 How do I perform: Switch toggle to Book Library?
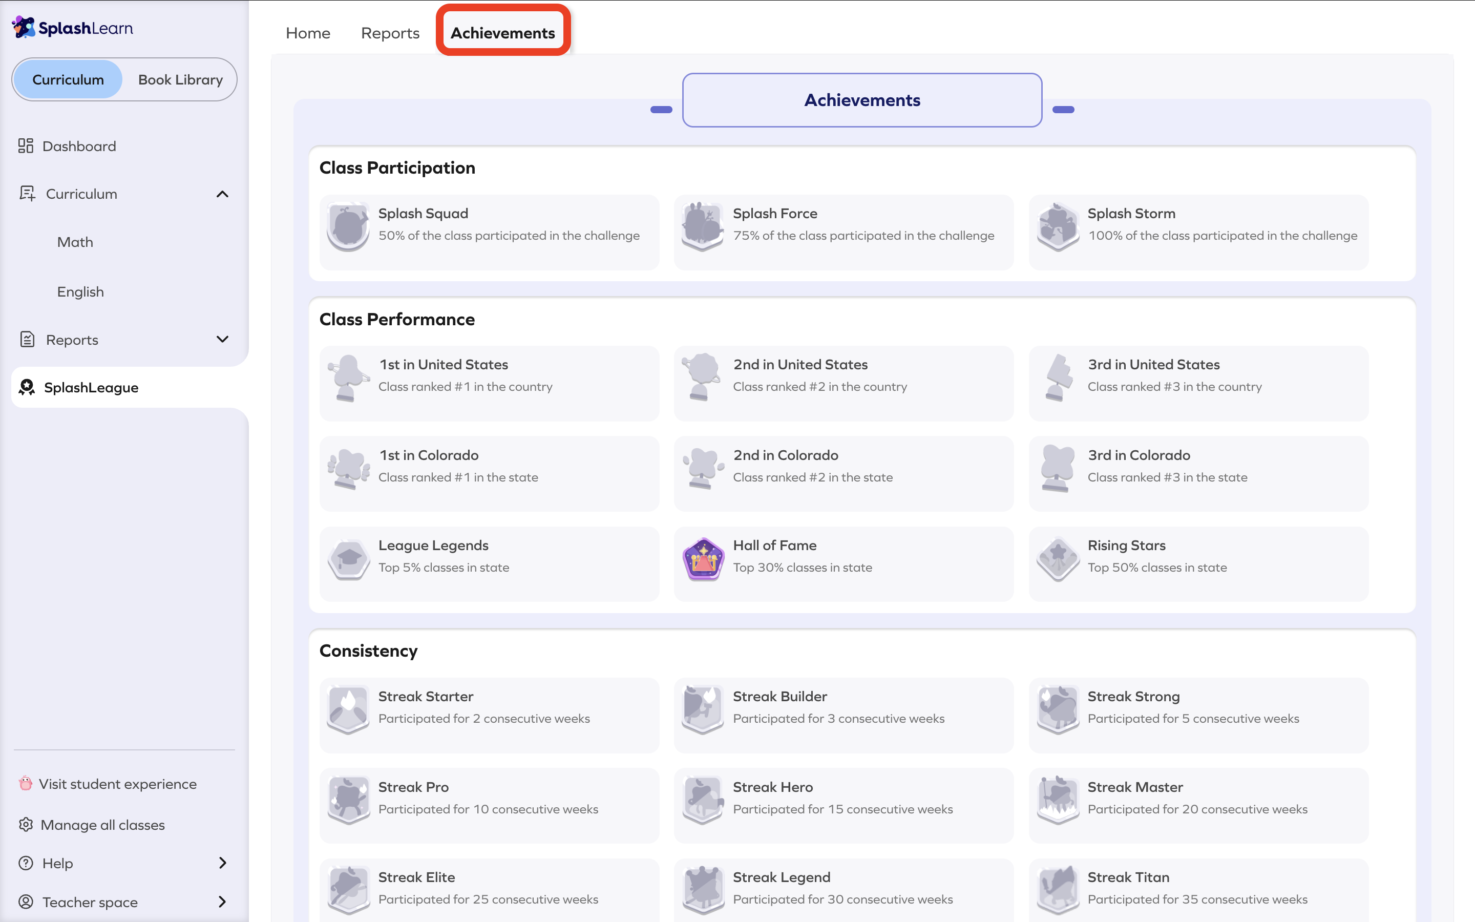click(x=180, y=79)
